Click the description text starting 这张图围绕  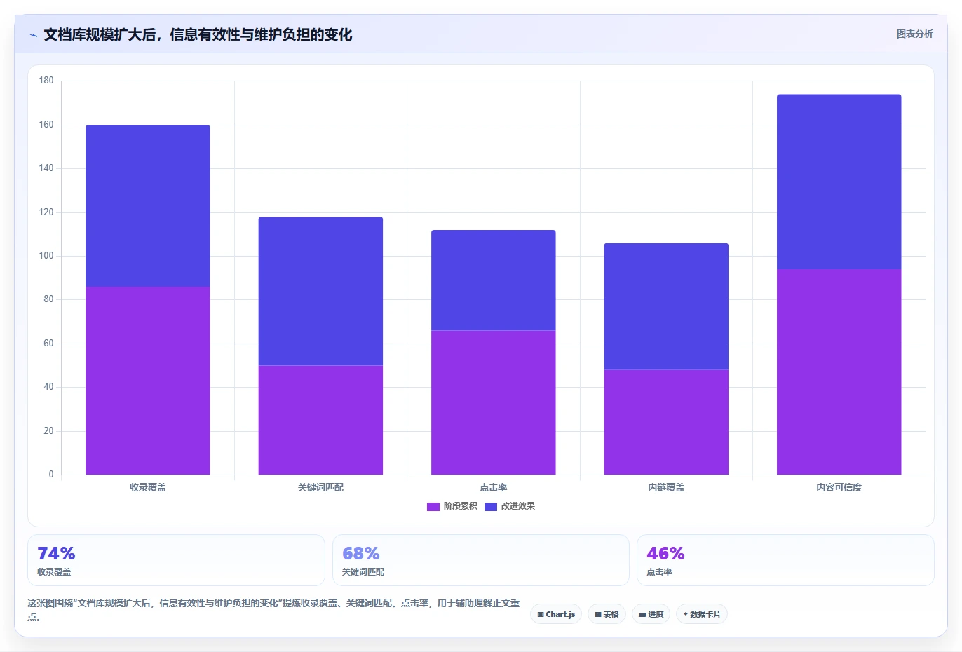tap(273, 610)
